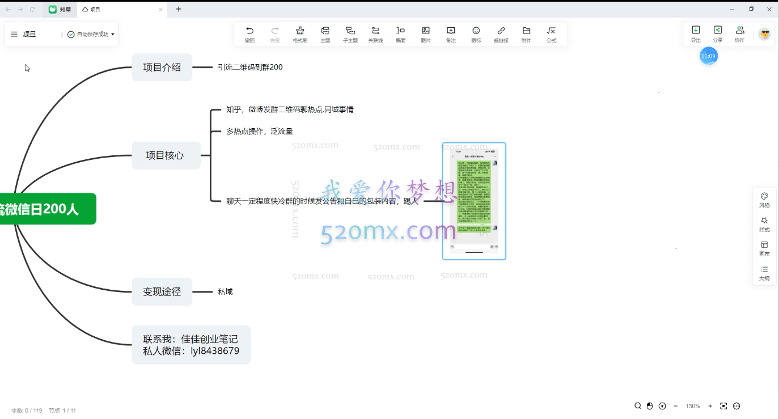Add a 超链接 hyperlink
Screen dimensions: 779x419
click(501, 34)
